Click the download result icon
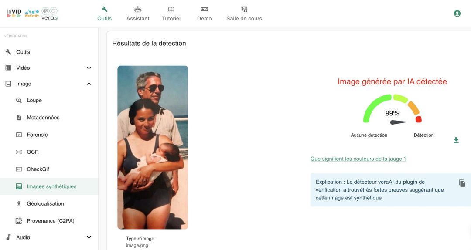Screen dimensions: 471x250 click(x=456, y=140)
